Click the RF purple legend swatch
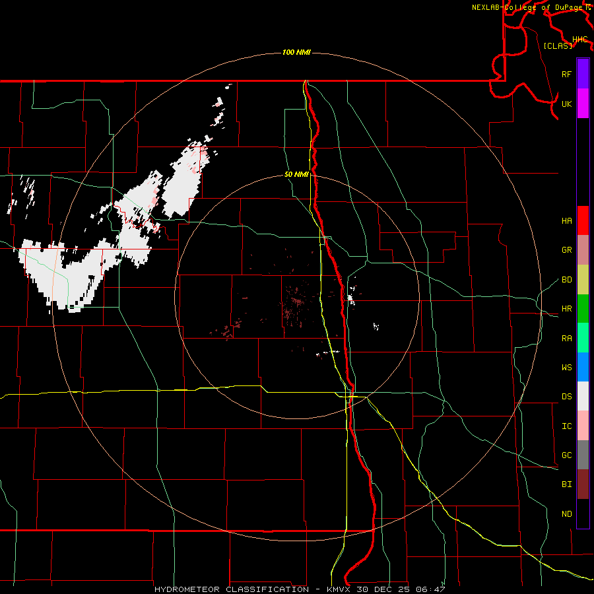The height and width of the screenshot is (594, 594). tap(583, 74)
